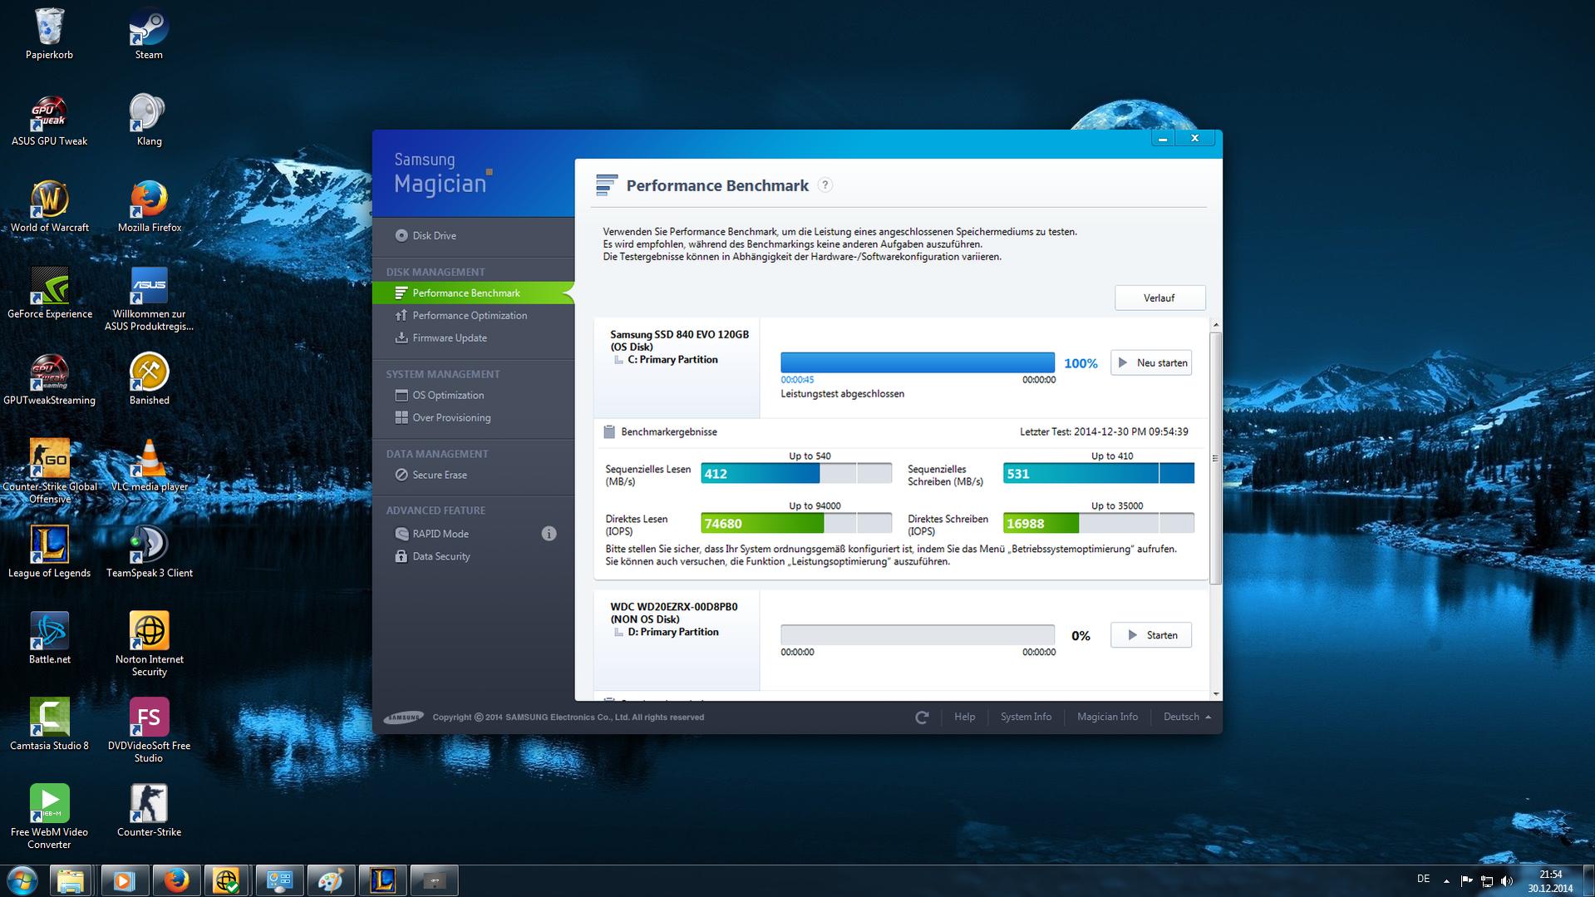Select the Norton Internet Security icon
1595x897 pixels.
tap(149, 644)
